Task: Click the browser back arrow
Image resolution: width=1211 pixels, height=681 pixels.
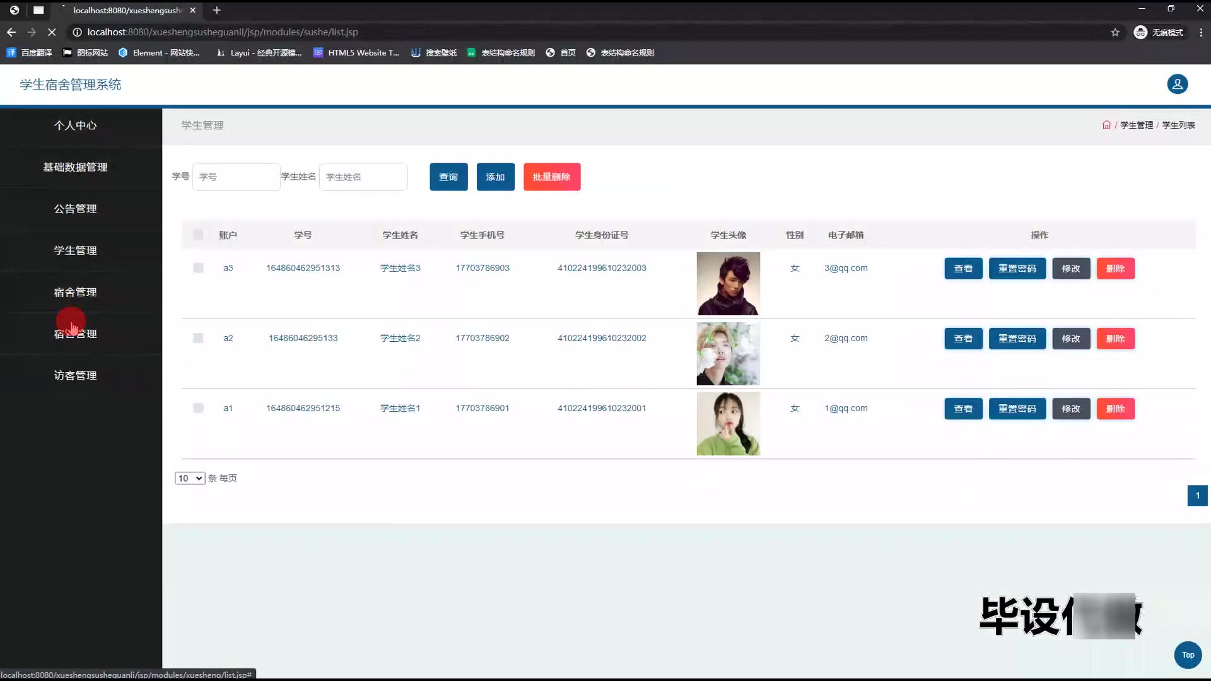Action: tap(11, 32)
